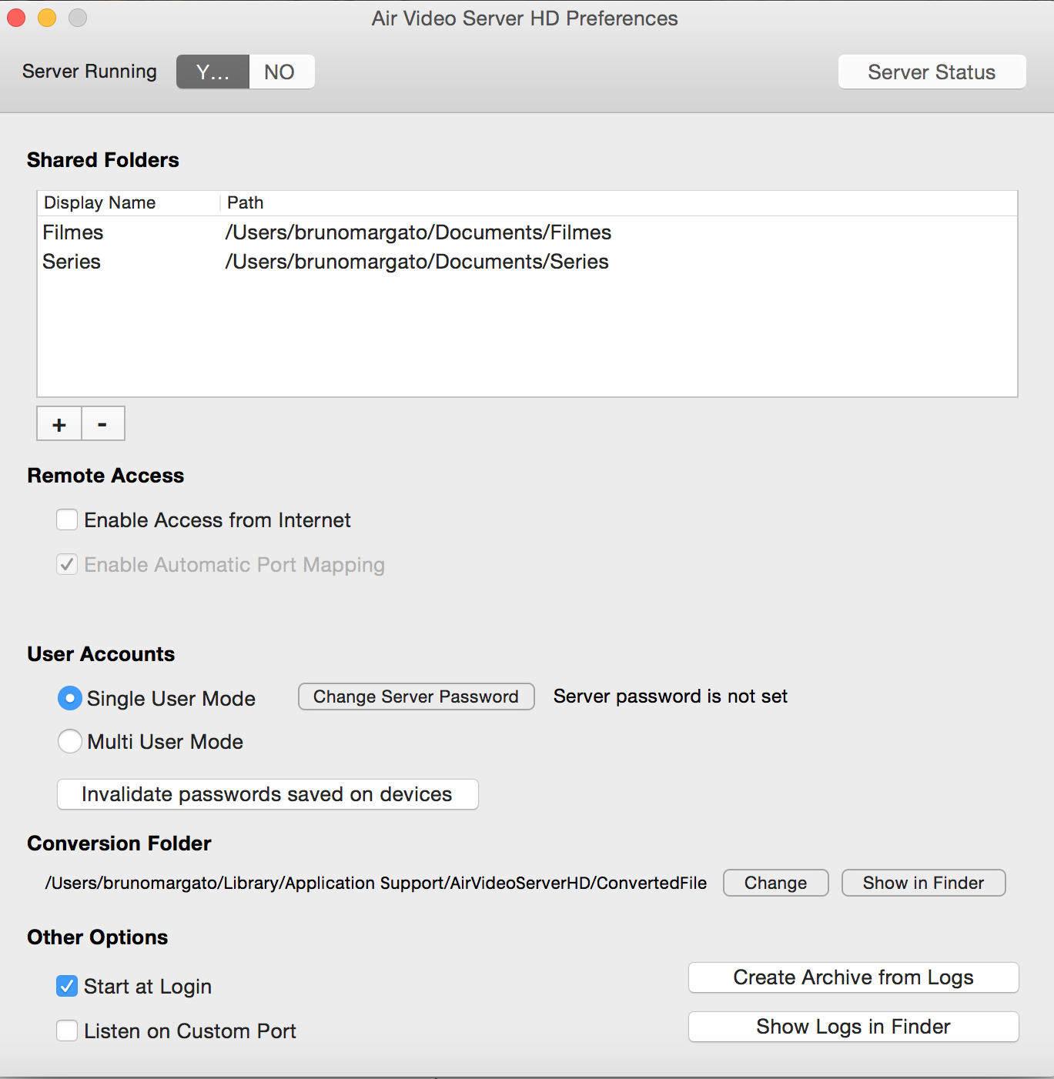This screenshot has height=1079, width=1054.
Task: Uncheck Start at Login option
Action: [68, 987]
